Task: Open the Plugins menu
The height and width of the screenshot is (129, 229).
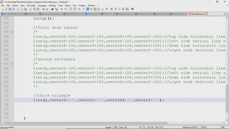Action: pyautogui.click(x=82, y=6)
